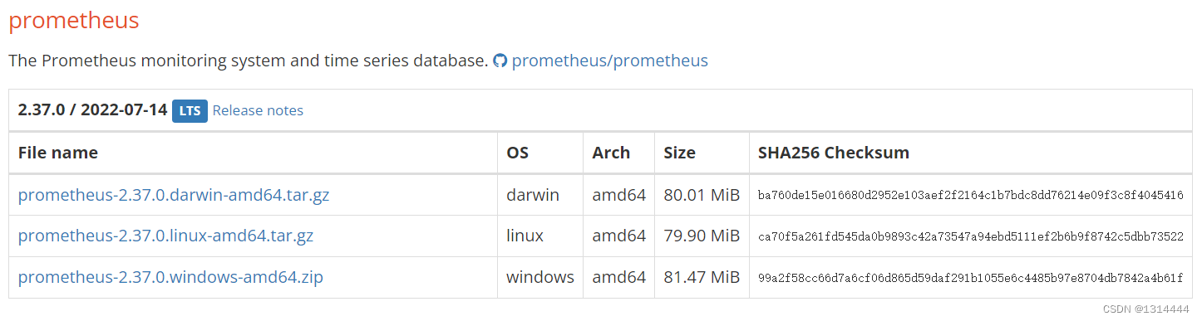
Task: Click the 2.37.0 / 2022-07-14 version text
Action: [92, 110]
